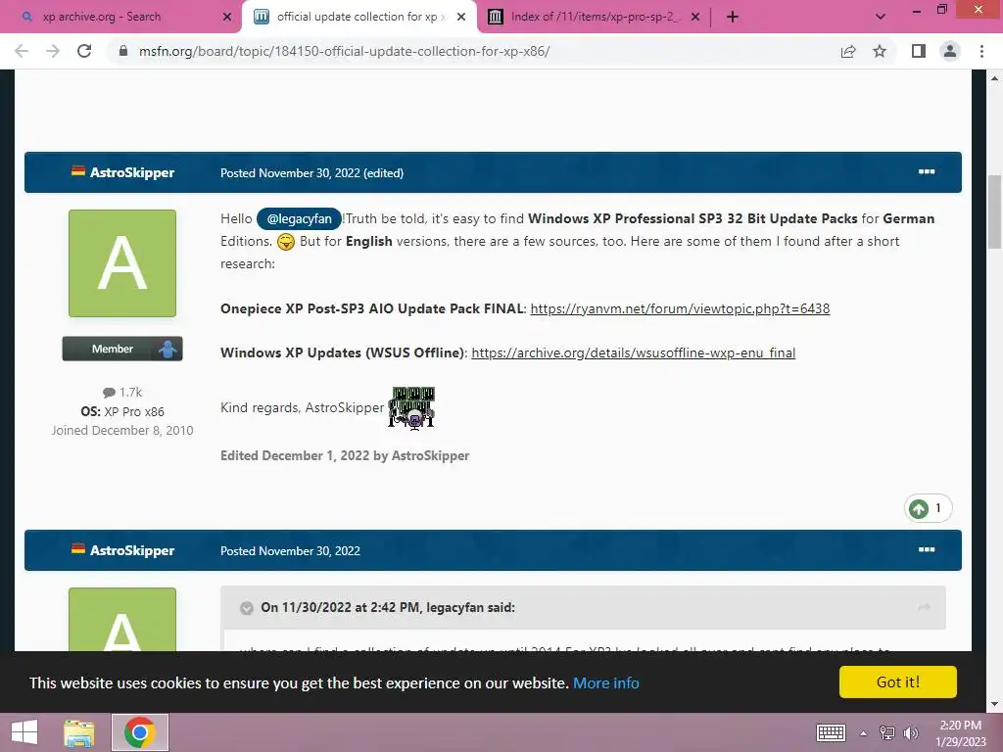Collapse the legacyfan quote with chevron

[246, 607]
